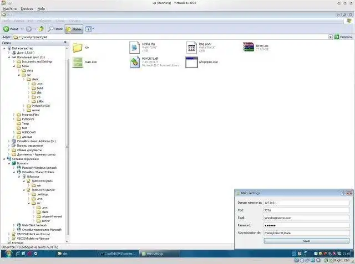Select the library.zip archive icon

(x=248, y=47)
